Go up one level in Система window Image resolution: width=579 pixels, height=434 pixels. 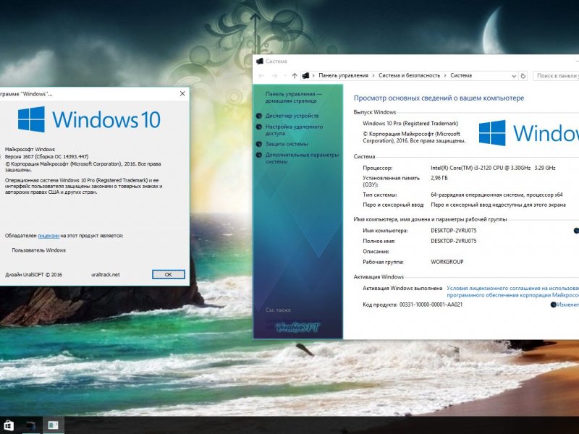tap(295, 76)
